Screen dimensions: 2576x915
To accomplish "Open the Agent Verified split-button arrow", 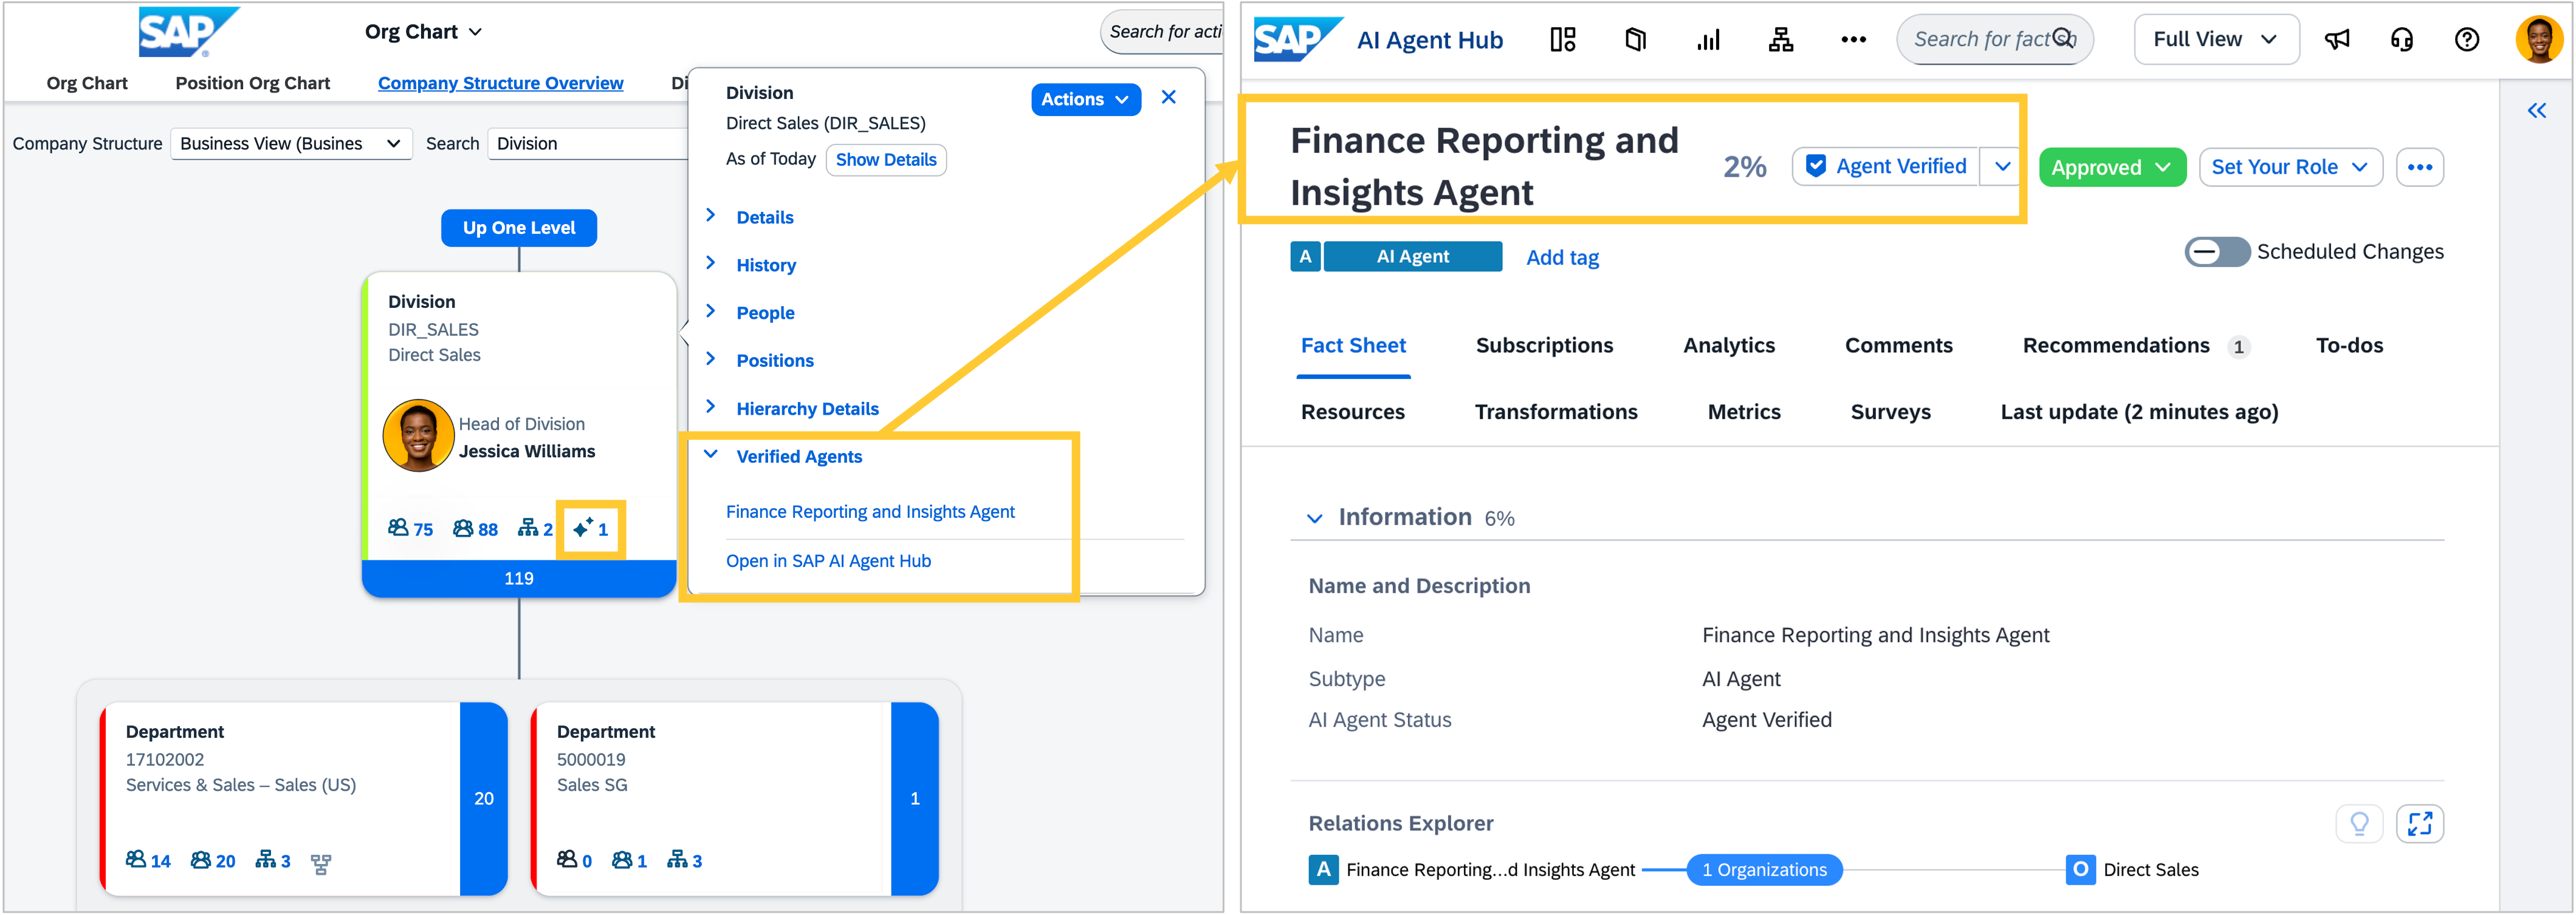I will (x=2002, y=167).
